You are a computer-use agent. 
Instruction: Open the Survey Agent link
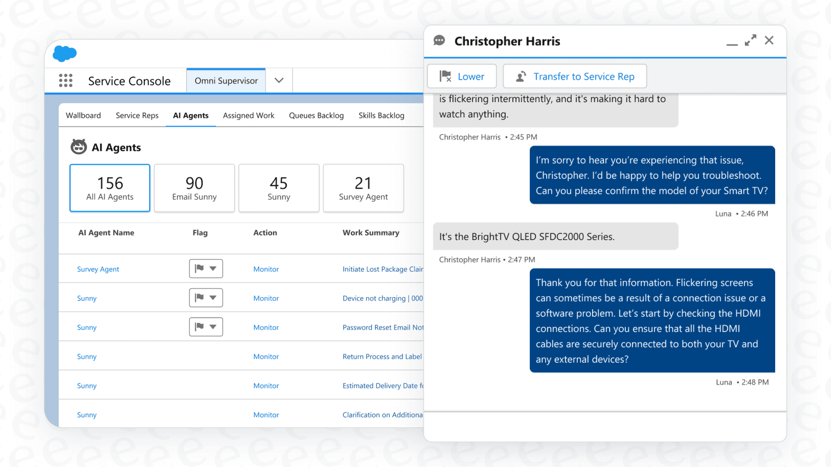click(x=97, y=269)
